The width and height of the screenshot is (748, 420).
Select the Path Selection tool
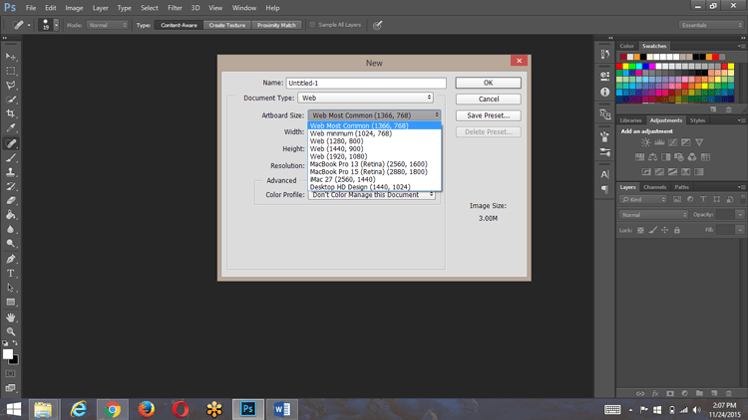pos(11,288)
